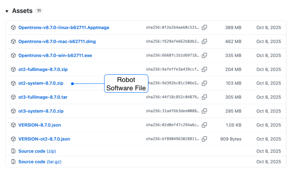Click zip file icon beside Source code (tar.gz)
The height and width of the screenshot is (179, 292).
(13, 162)
